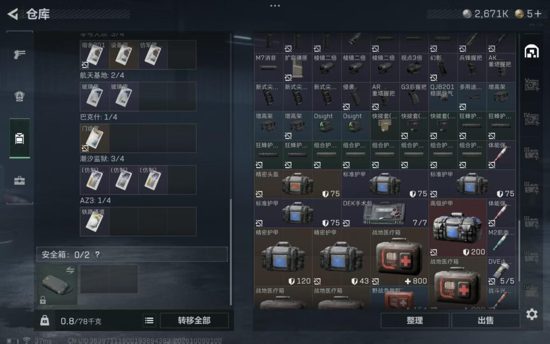Select the DVE item showing 5/5
The width and height of the screenshot is (550, 344).
coord(501,271)
